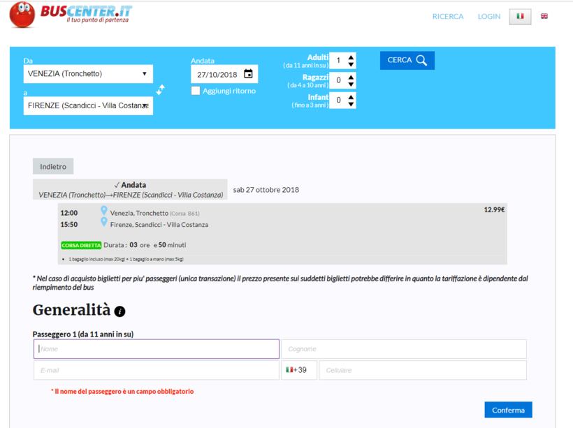Image resolution: width=573 pixels, height=428 pixels.
Task: Open the Da departure dropdown
Action: click(x=88, y=74)
